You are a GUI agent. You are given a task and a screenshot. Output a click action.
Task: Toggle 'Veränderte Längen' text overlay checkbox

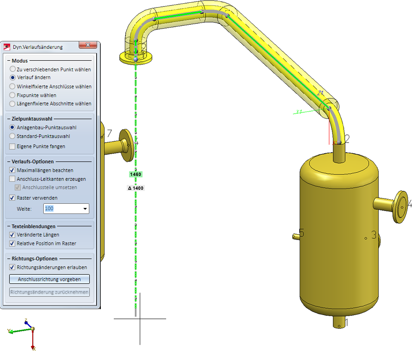click(12, 235)
